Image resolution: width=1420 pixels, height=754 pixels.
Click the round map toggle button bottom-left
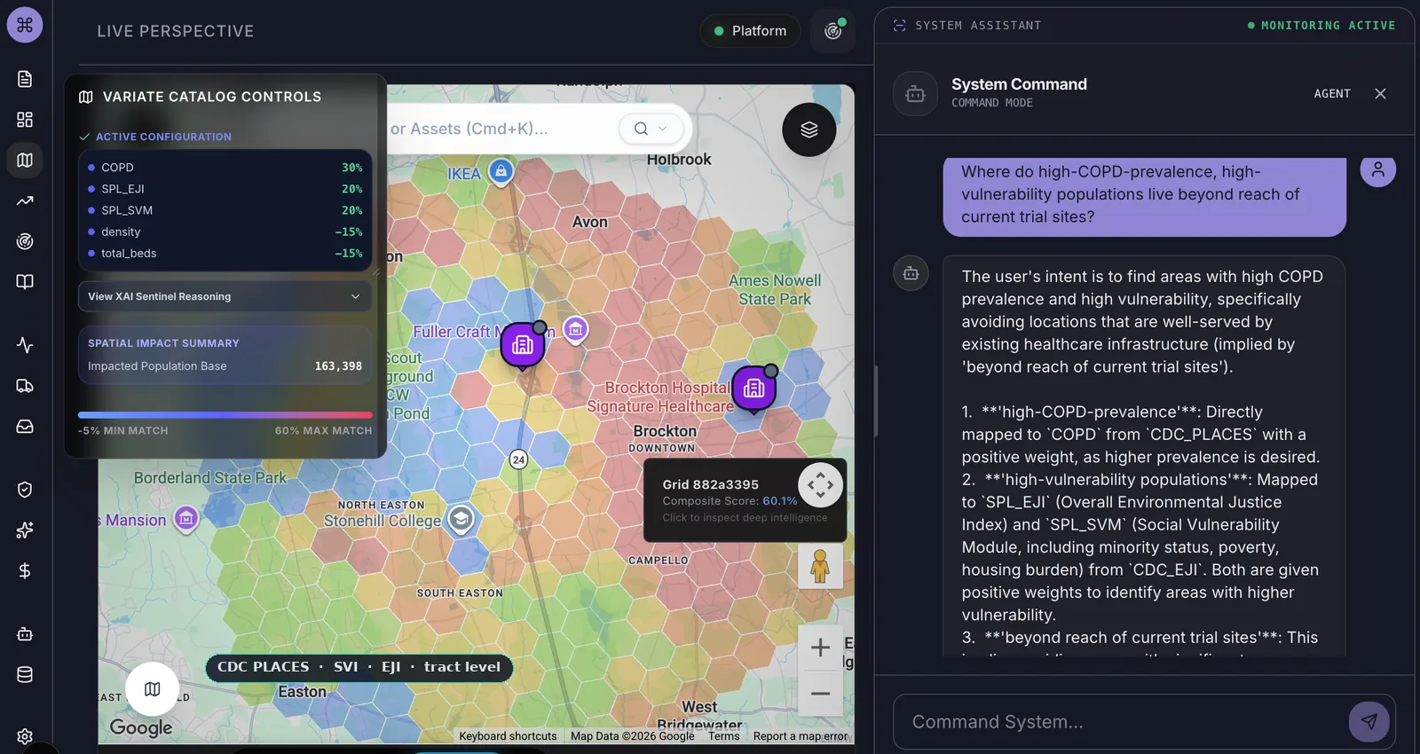point(152,689)
